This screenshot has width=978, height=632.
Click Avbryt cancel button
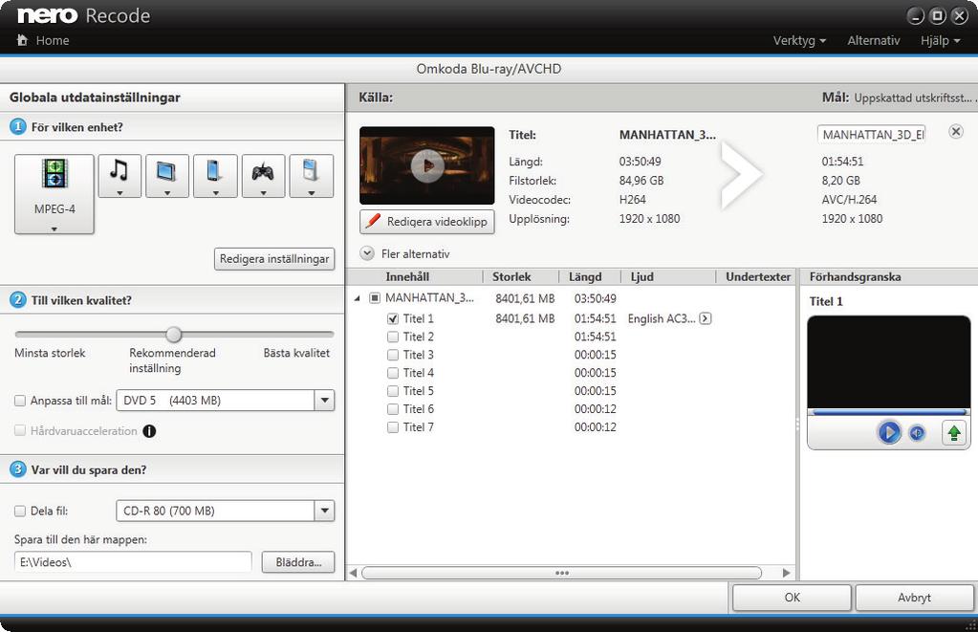coord(914,598)
